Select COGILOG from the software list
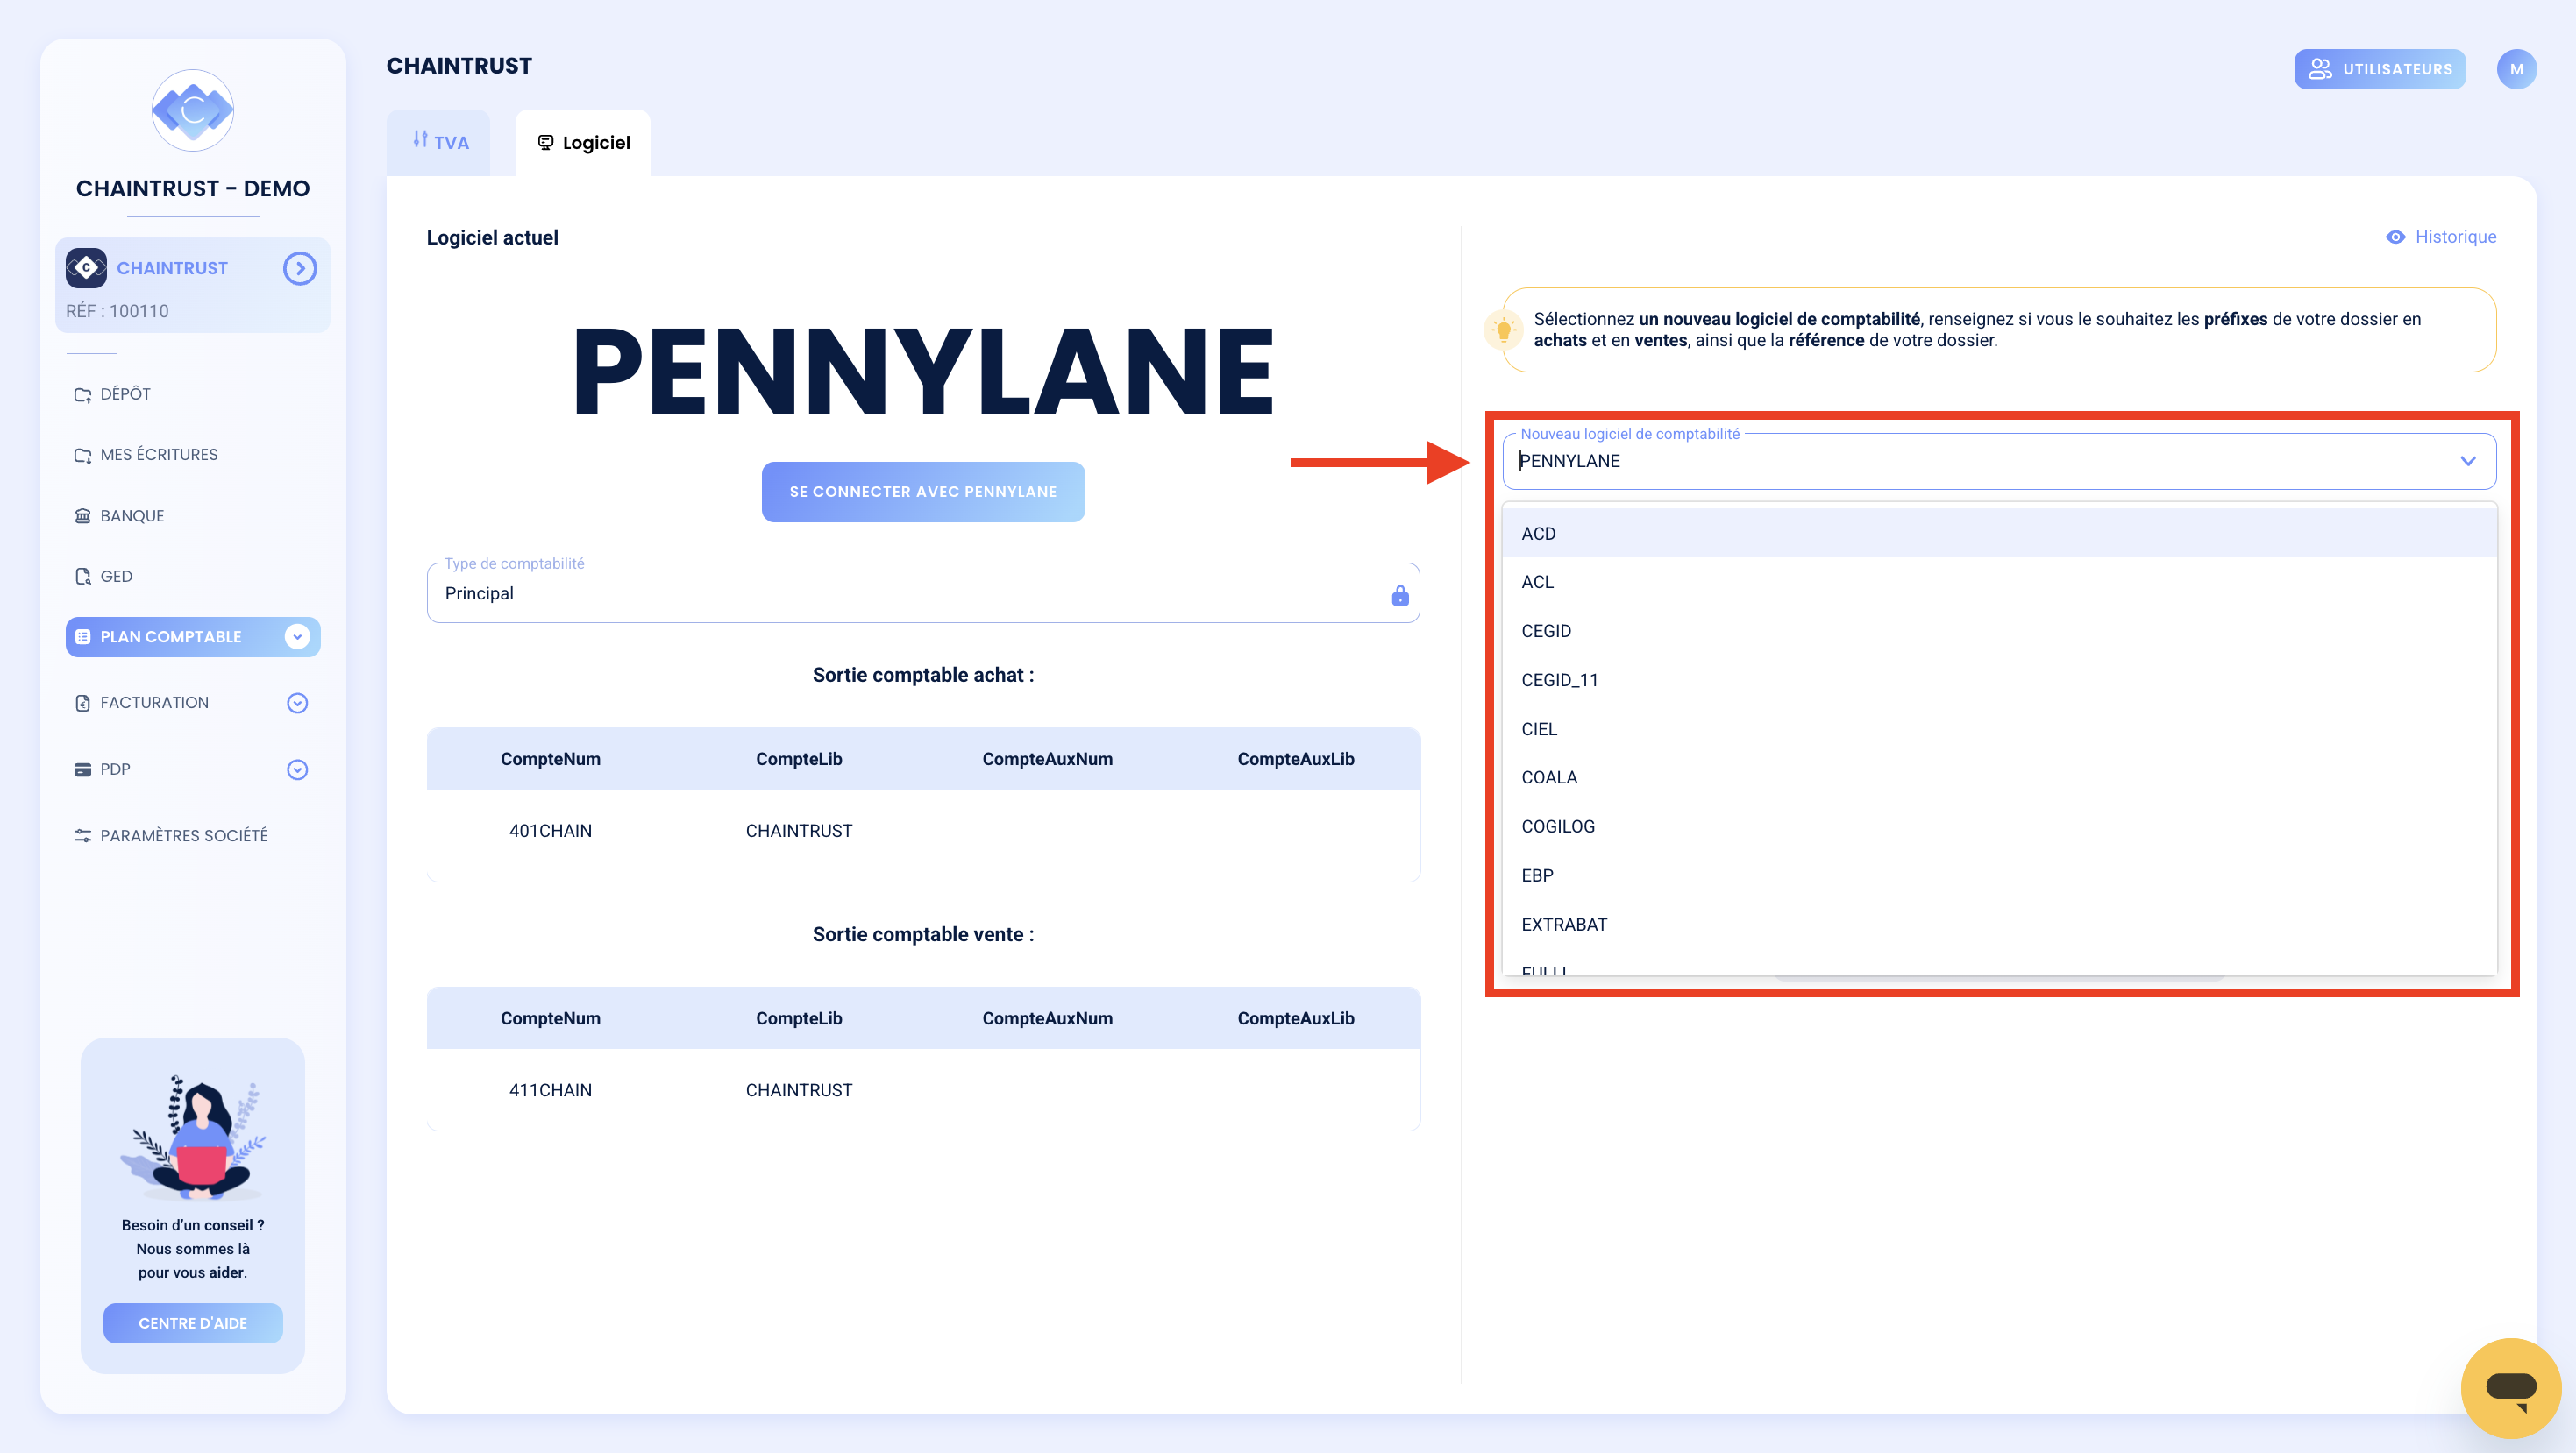Screen dimensions: 2576x1453 1999,826
